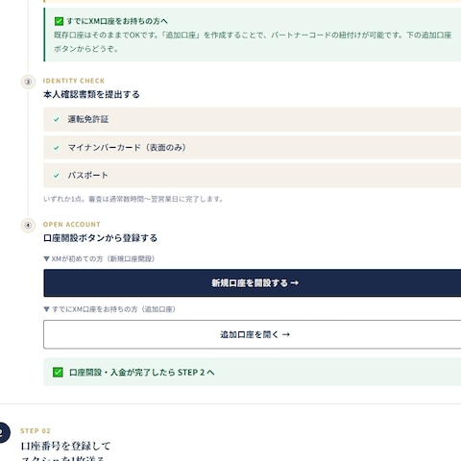Image resolution: width=461 pixels, height=461 pixels.
Task: Select the パスポート list row
Action: (253, 175)
